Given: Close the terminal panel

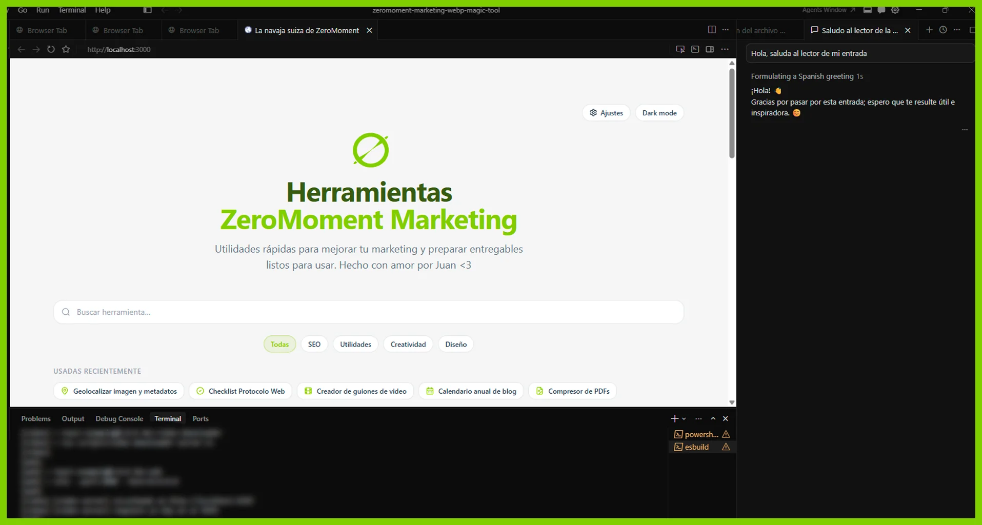Looking at the screenshot, I should [x=726, y=418].
